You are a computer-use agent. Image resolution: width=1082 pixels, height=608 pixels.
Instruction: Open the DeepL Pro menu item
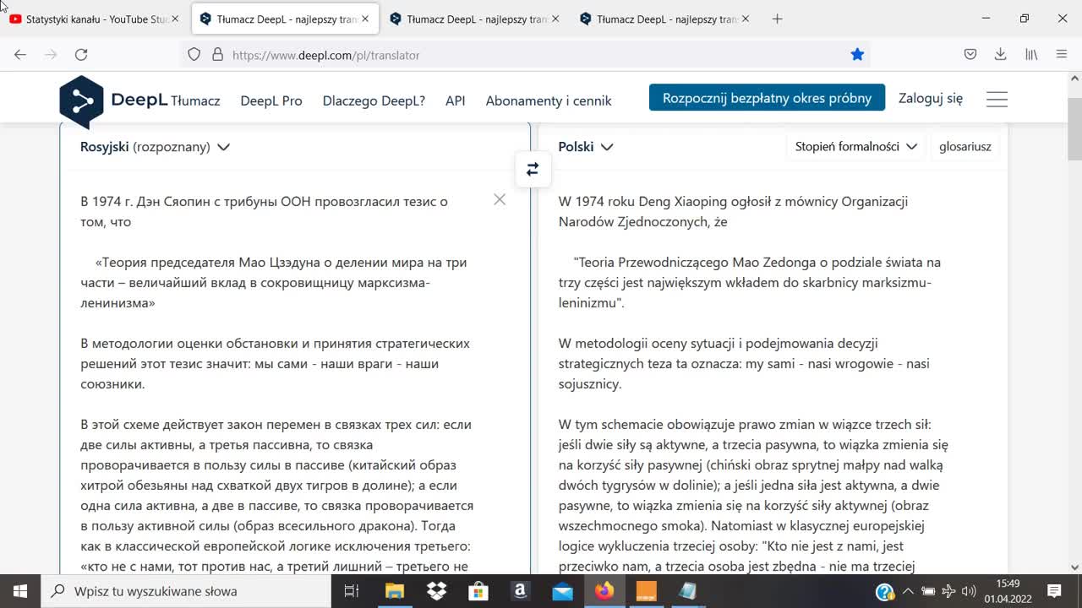[x=270, y=100]
